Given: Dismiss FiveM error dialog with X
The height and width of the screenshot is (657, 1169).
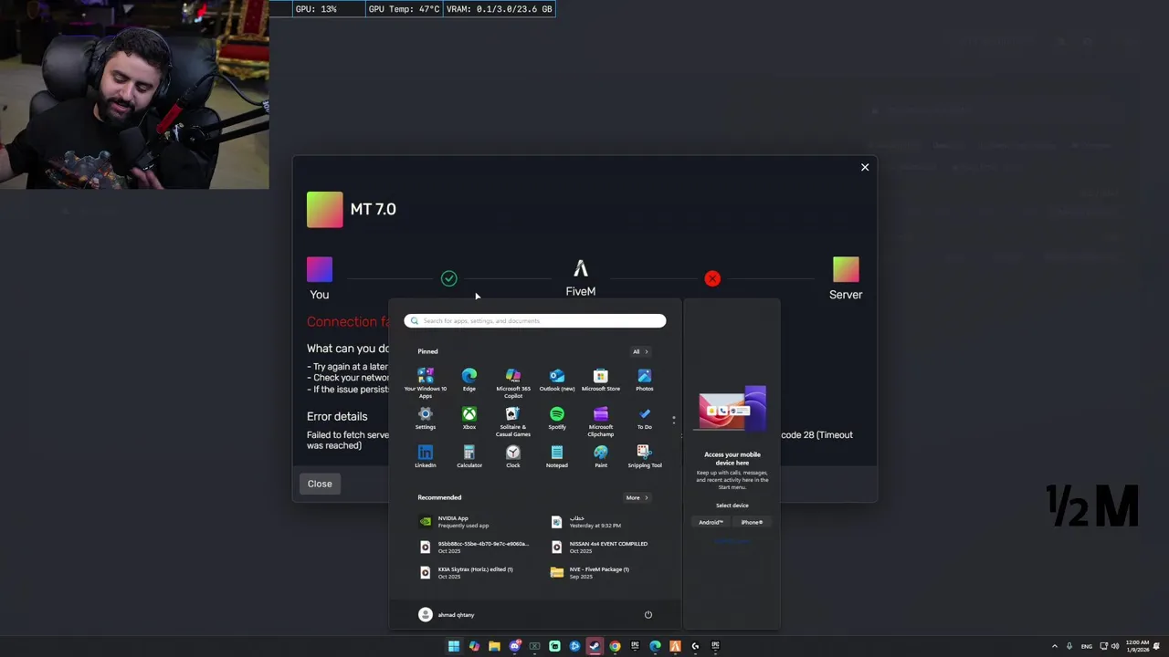Looking at the screenshot, I should [865, 167].
